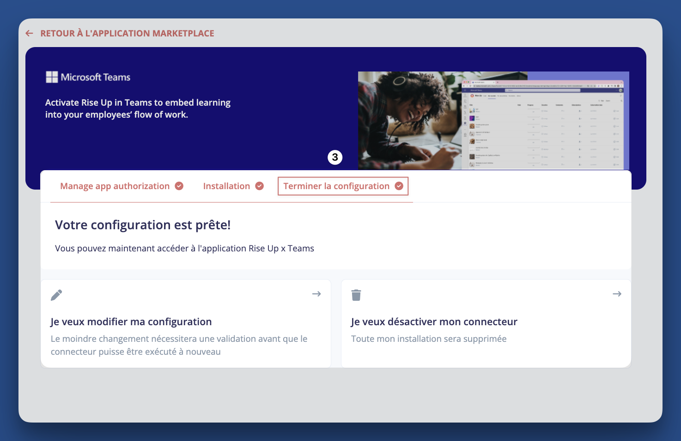Select the Terminer la configuration tab
Viewport: 681px width, 441px height.
pos(343,186)
